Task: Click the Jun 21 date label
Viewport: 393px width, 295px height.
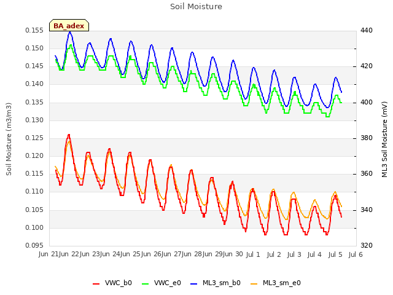Action: 49,254
